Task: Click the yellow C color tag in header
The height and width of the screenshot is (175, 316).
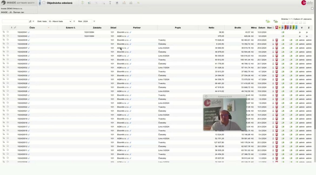Action: click(280, 28)
